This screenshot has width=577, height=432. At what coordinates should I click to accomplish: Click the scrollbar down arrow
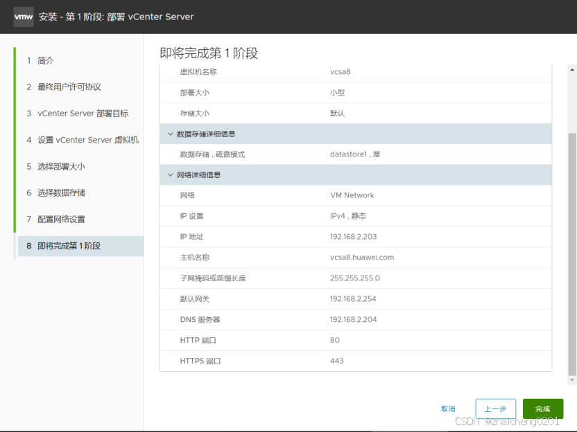tap(572, 380)
